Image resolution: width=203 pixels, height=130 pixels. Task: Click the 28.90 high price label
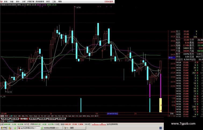(78, 7)
